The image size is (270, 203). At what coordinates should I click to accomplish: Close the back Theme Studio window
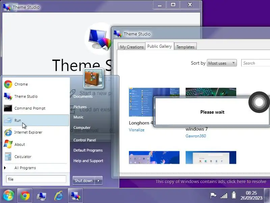coord(190,5)
